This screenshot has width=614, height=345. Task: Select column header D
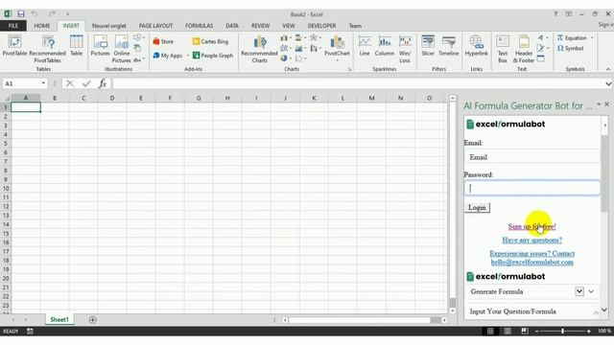[112, 98]
